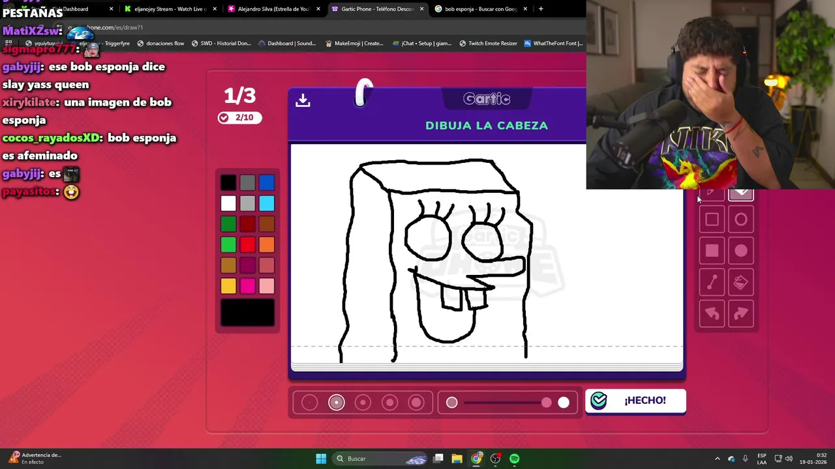Undo the last stroke
The image size is (835, 469).
click(712, 314)
